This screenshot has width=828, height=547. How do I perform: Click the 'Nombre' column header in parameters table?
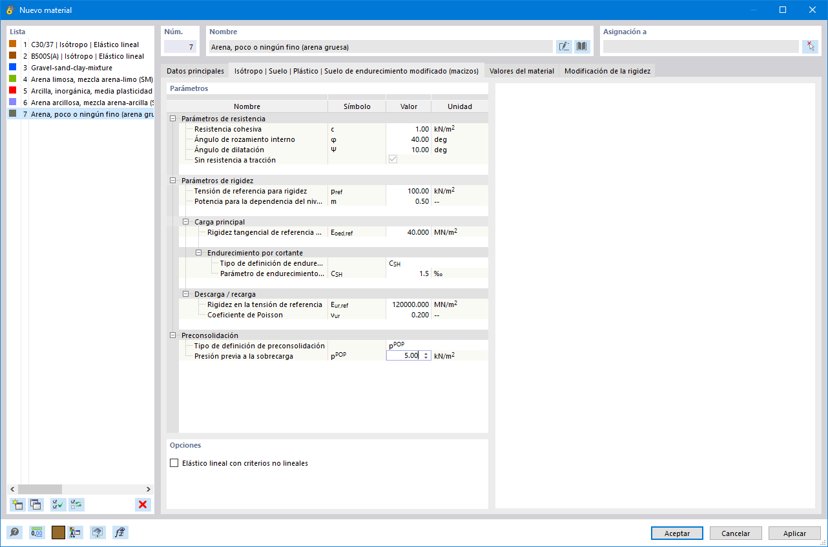pyautogui.click(x=247, y=106)
